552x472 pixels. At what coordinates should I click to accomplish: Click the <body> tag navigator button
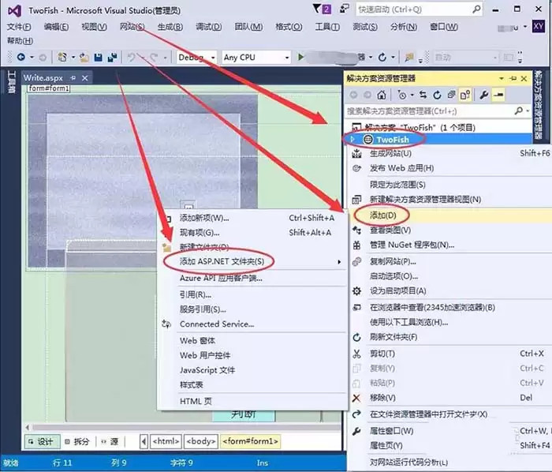(x=200, y=441)
